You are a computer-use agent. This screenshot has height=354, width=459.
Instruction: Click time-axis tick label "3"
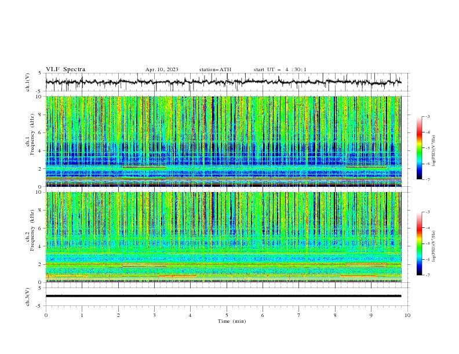[154, 315]
